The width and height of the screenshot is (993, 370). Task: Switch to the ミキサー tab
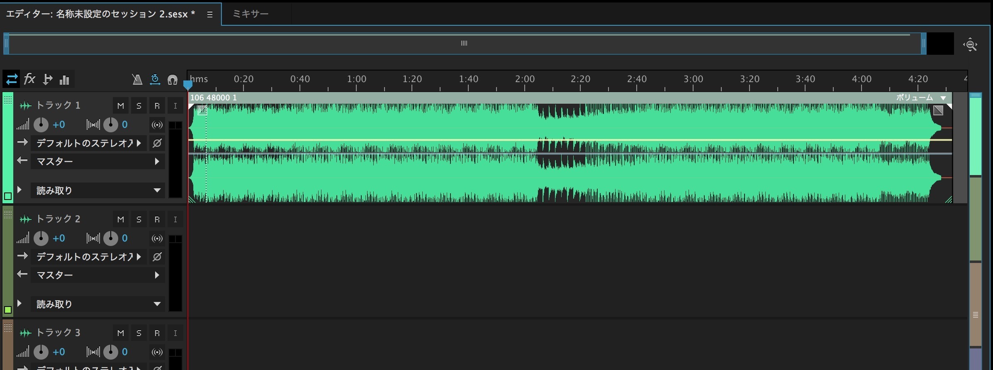point(250,14)
